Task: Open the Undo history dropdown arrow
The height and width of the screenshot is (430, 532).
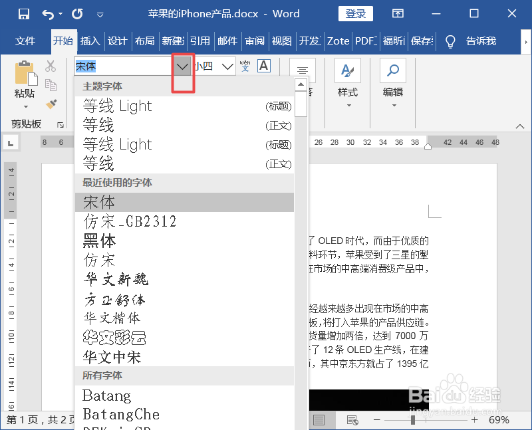Action: 61,14
